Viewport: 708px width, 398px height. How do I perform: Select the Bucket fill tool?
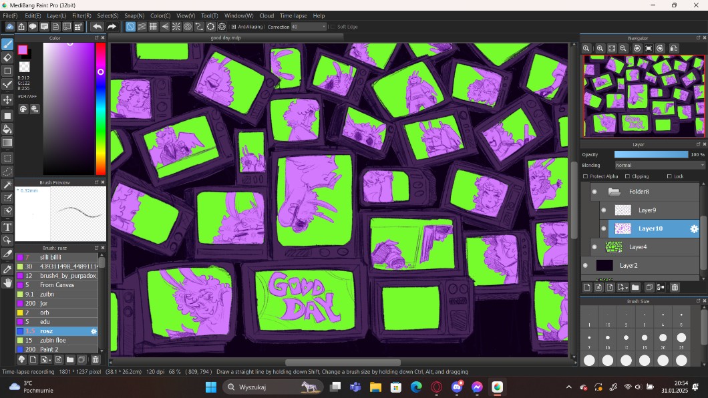point(8,129)
